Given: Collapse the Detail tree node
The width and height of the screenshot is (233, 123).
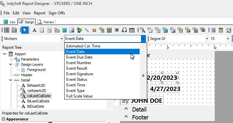Looking at the screenshot, I should tap(10, 80).
